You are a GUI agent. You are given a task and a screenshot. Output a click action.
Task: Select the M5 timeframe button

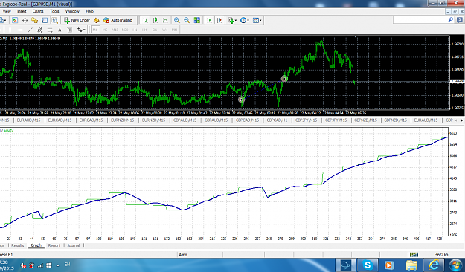pyautogui.click(x=105, y=30)
